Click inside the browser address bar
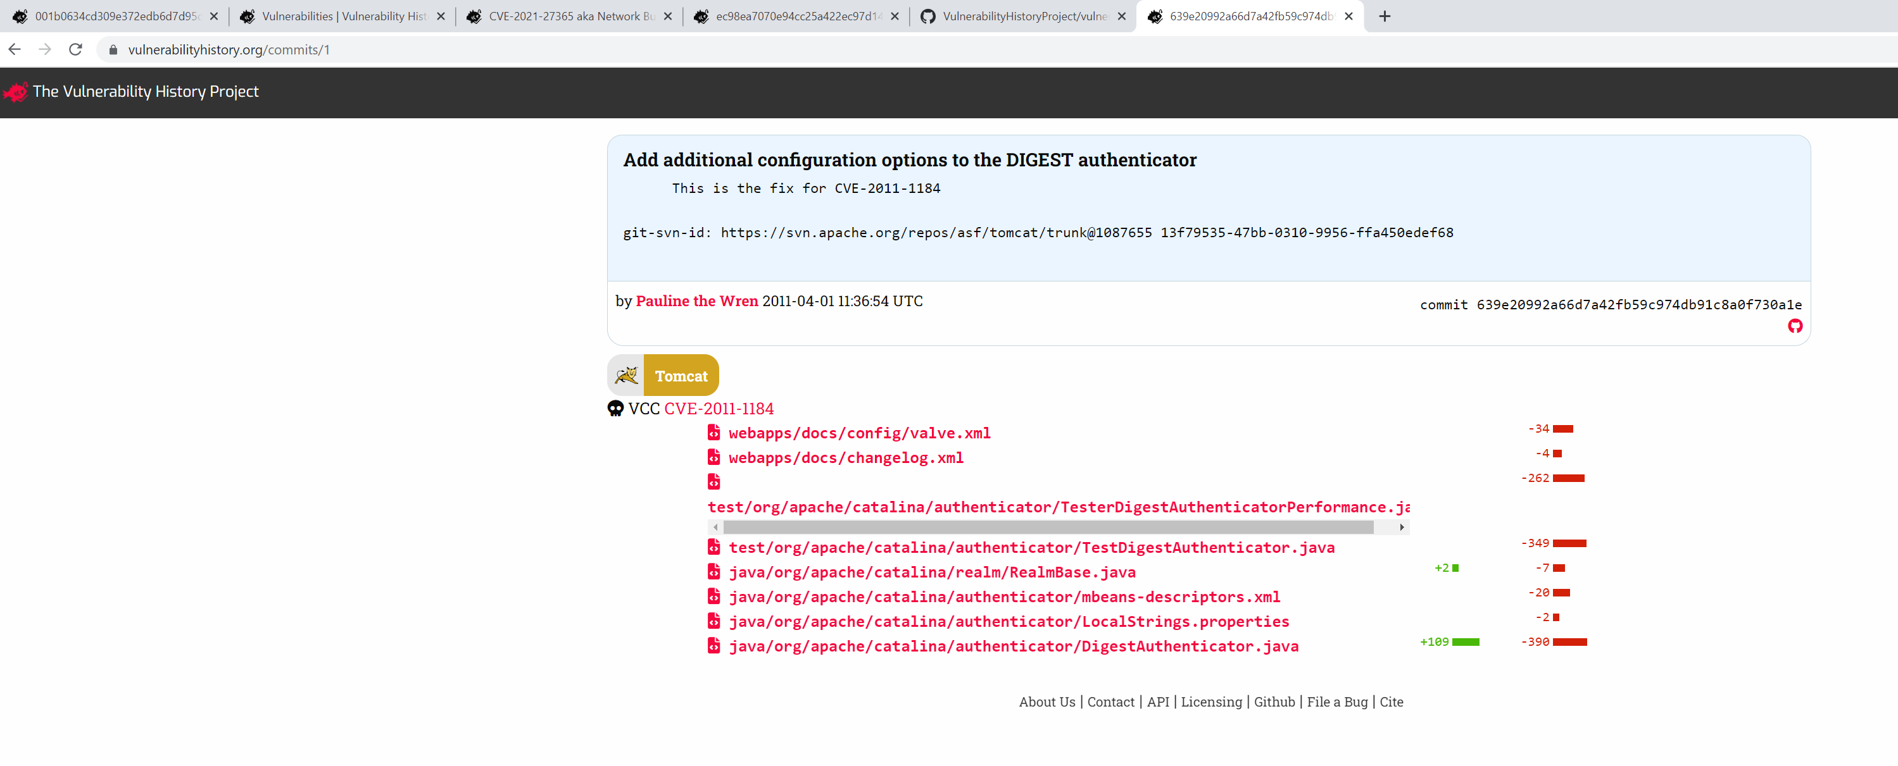1898x766 pixels. coord(295,49)
